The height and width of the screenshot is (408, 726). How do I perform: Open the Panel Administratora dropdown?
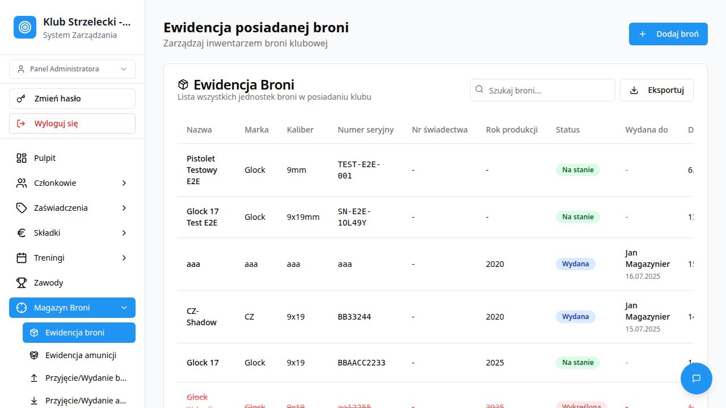point(72,69)
